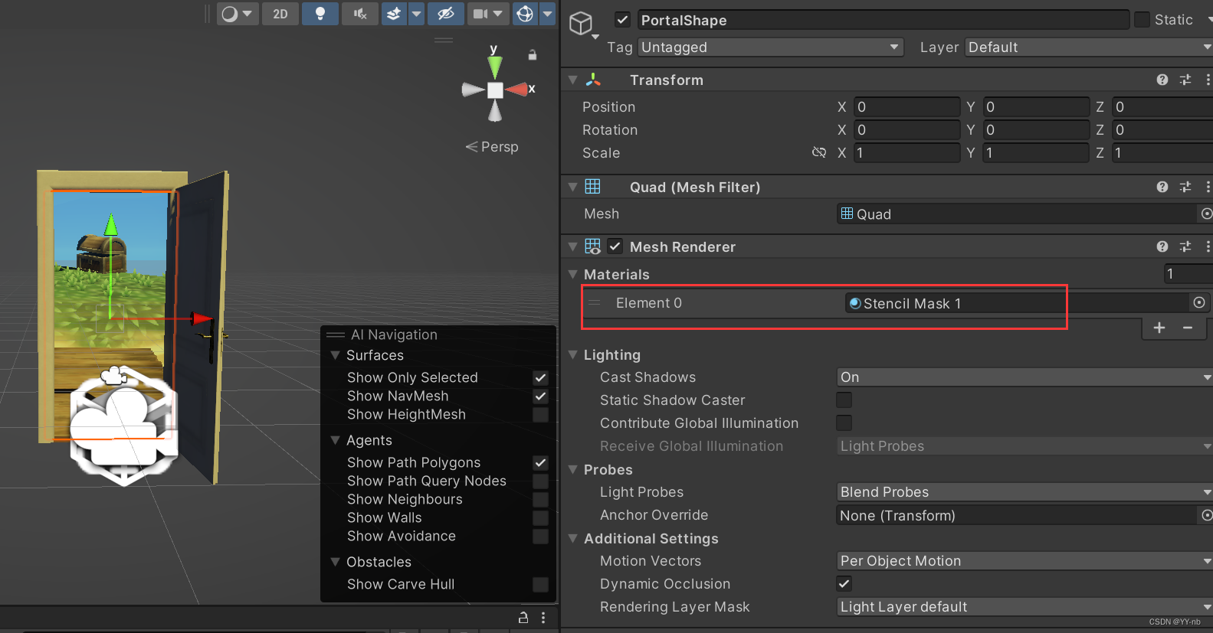Toggle scene visibility eye icon
The width and height of the screenshot is (1213, 633).
pos(446,14)
